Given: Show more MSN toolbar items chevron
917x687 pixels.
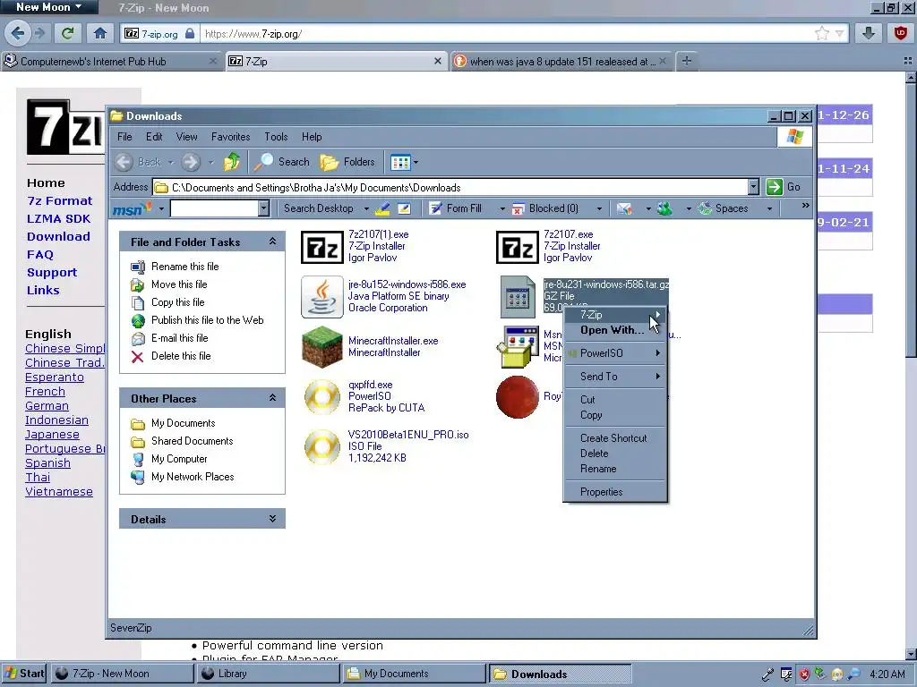Looking at the screenshot, I should coord(805,206).
